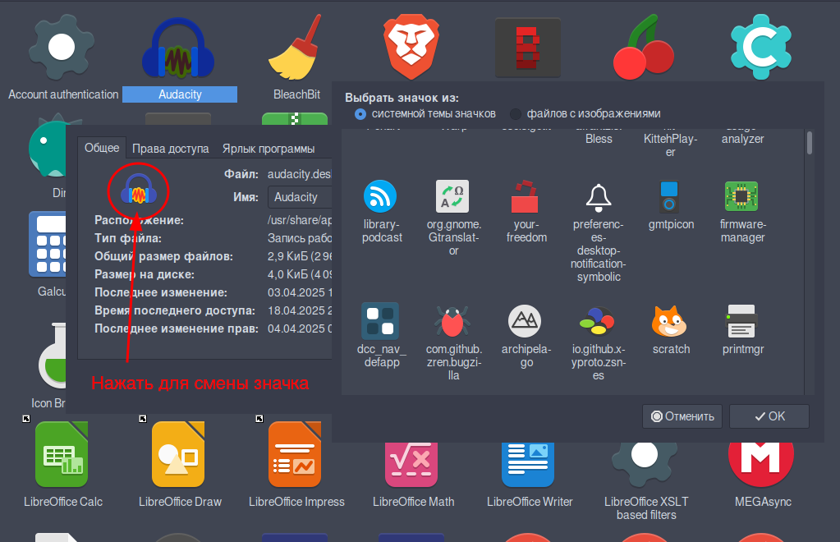Pick the notification bell symbolic icon
Image resolution: width=840 pixels, height=542 pixels.
(599, 197)
